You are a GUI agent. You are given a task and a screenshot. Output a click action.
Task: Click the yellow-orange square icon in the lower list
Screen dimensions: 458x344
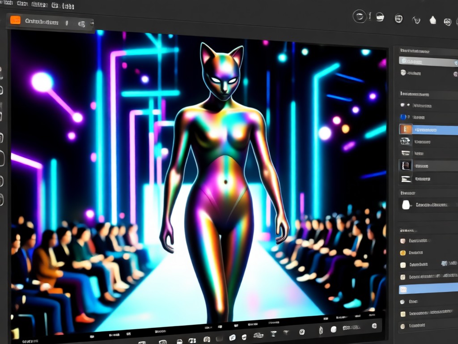[x=403, y=253]
